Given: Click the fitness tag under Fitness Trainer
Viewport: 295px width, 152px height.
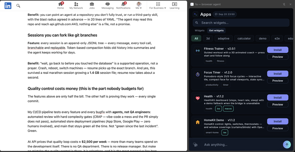Looking at the screenshot, I should click(220, 61).
